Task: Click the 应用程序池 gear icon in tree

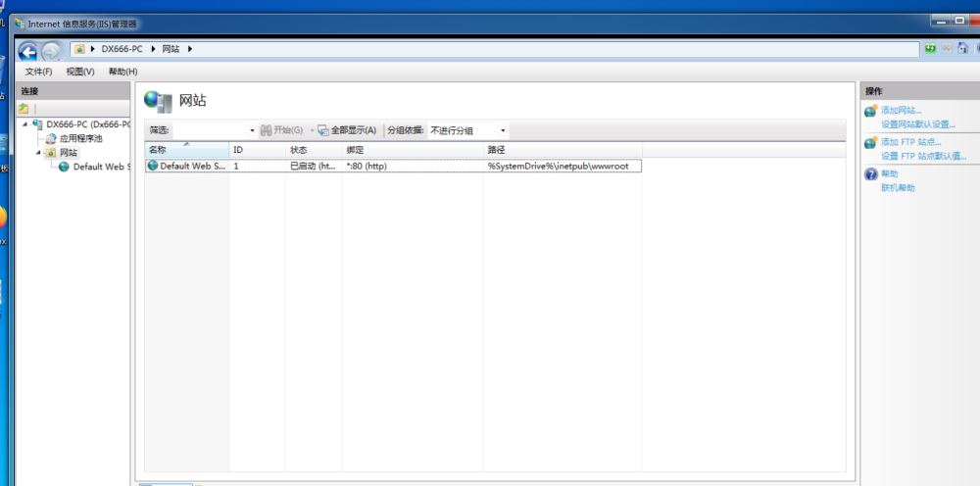Action: click(51, 139)
